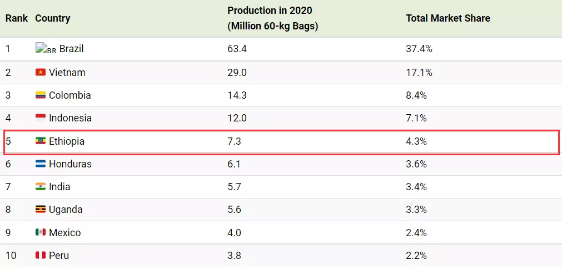Click the Production in 2020 column header
This screenshot has width=562, height=270.
[x=273, y=18]
